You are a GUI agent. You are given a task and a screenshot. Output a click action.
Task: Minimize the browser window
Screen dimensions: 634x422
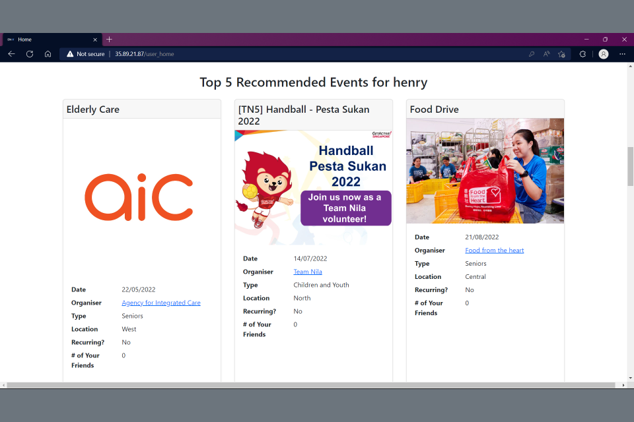pyautogui.click(x=586, y=39)
